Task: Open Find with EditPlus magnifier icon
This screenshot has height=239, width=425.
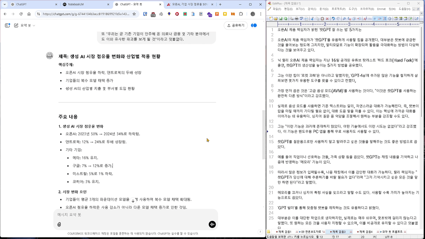Action: click(344, 19)
